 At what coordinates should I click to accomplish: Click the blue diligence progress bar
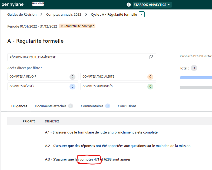coord(196,78)
